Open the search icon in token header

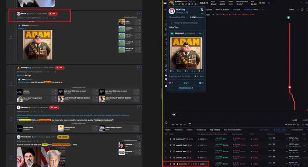pos(192,4)
